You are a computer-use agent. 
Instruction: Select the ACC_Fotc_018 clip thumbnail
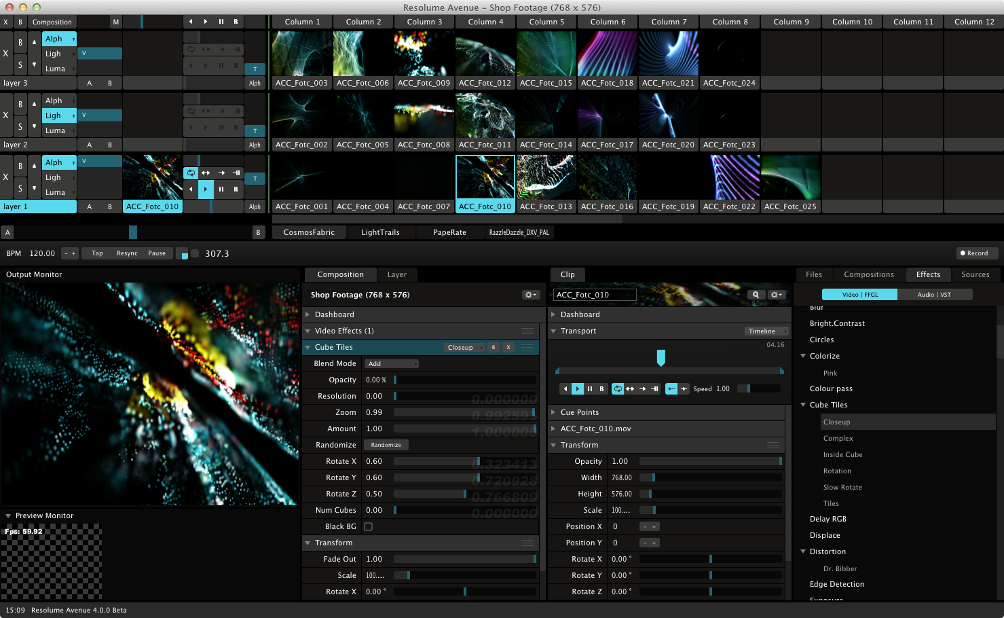pos(607,54)
